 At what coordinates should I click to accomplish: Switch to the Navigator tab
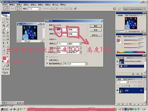pos(120,15)
